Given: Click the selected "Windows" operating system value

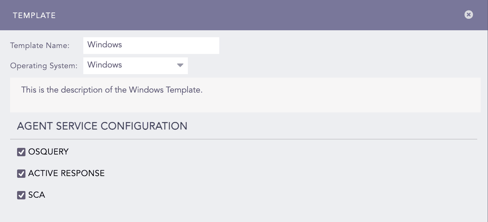Looking at the screenshot, I should (x=105, y=65).
